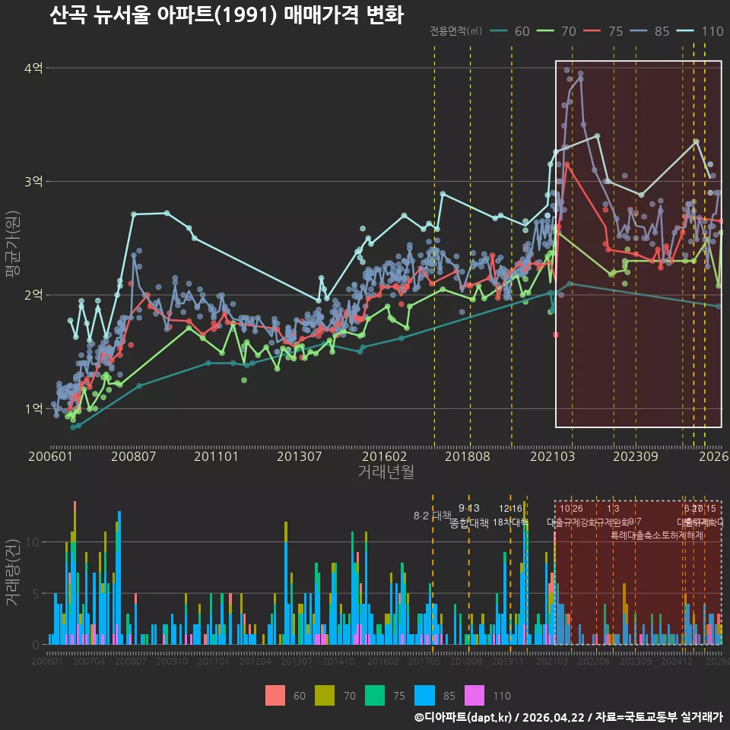Click the 전용면적(㎡) legend title

[455, 31]
